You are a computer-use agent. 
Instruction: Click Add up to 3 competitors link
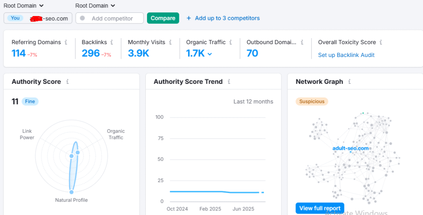223,18
